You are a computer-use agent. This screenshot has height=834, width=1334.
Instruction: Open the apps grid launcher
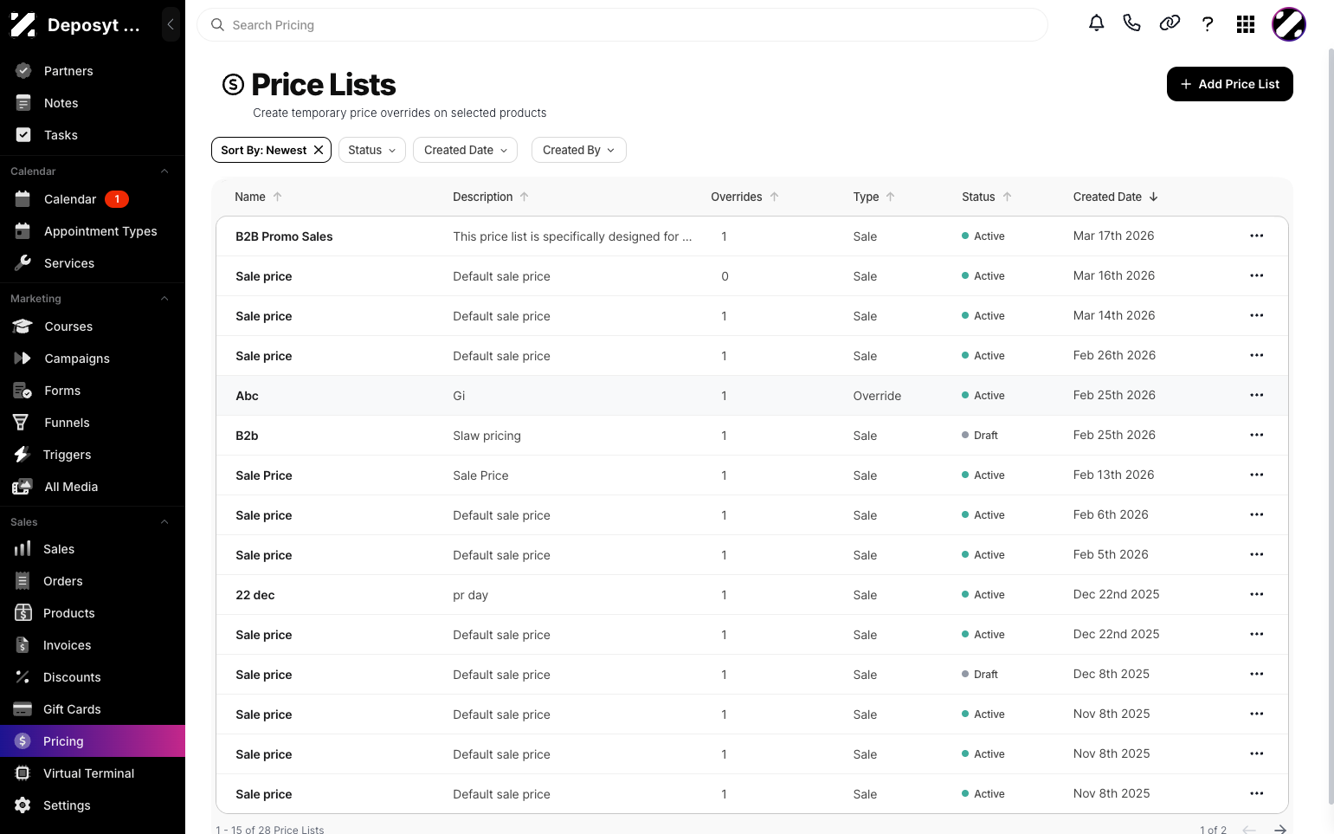pos(1246,24)
